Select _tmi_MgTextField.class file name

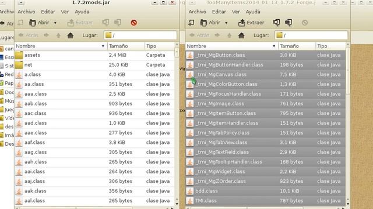click(222, 152)
